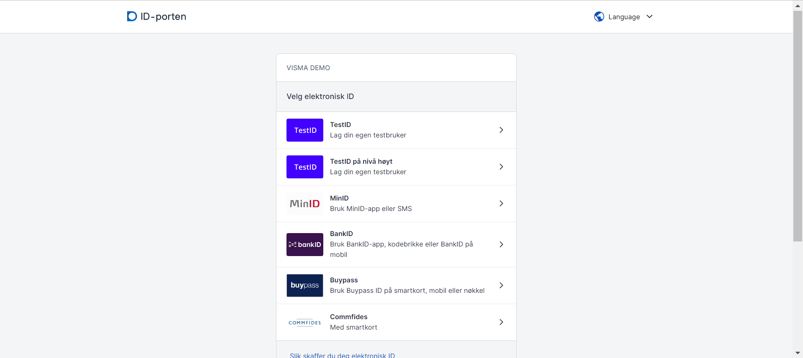Image resolution: width=803 pixels, height=358 pixels.
Task: Select chevron on TestID på nivå høyt row
Action: (x=501, y=167)
